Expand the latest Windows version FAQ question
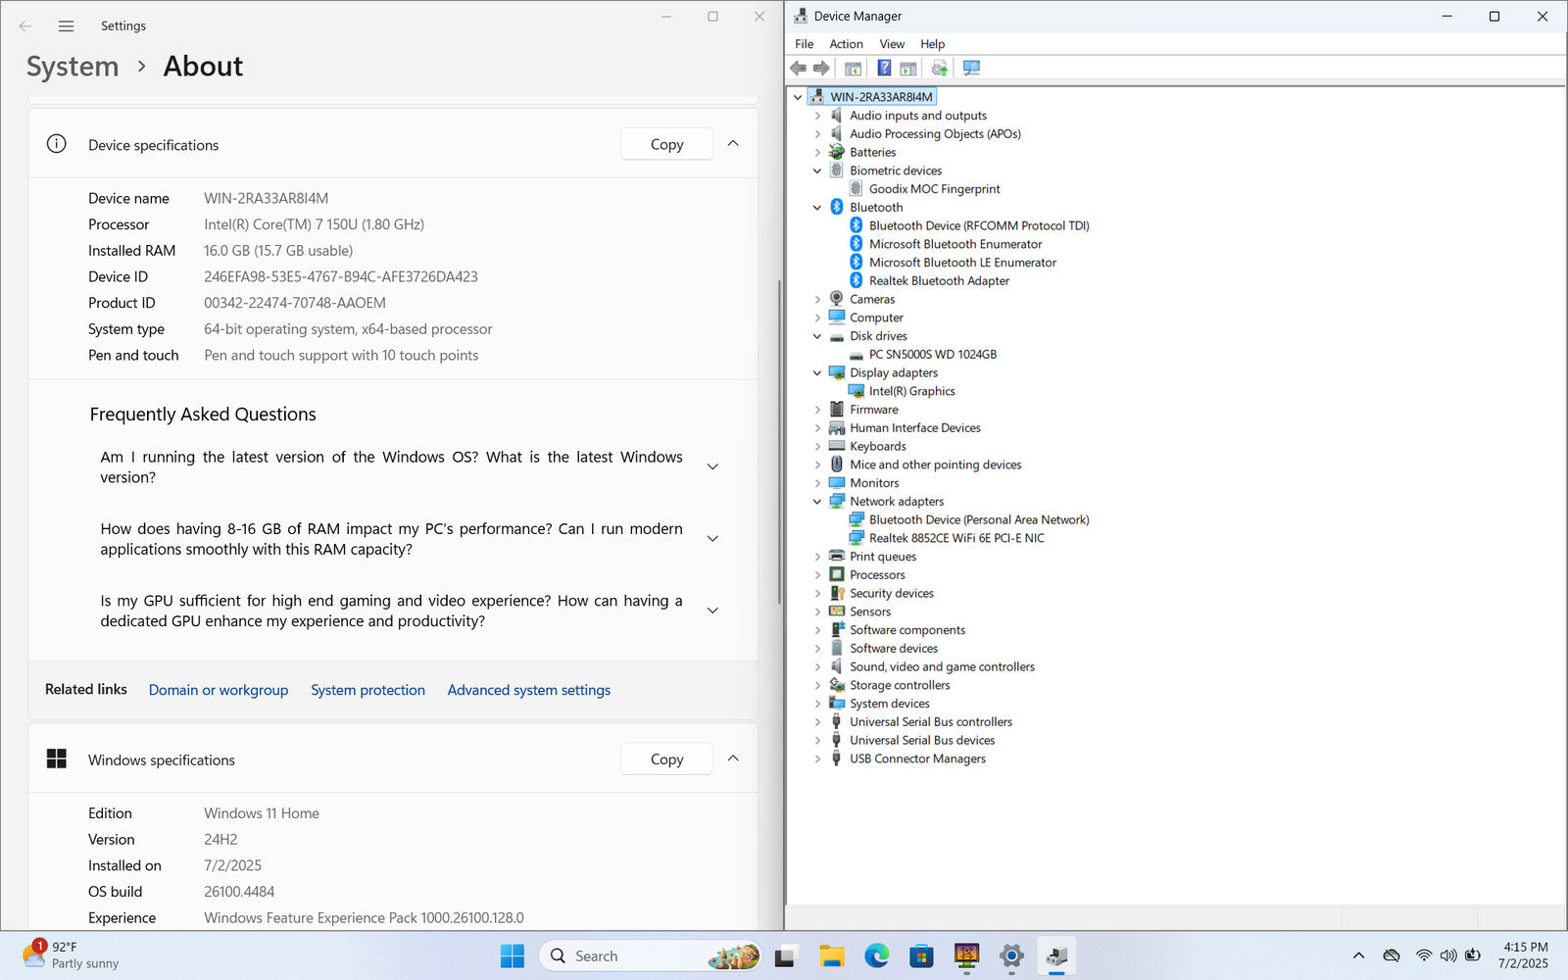Image resolution: width=1568 pixels, height=980 pixels. (x=712, y=467)
